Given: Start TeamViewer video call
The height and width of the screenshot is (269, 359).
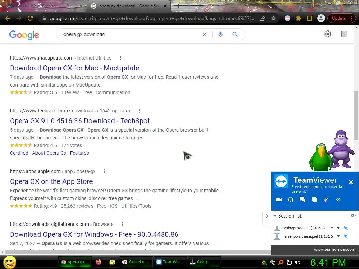Looking at the screenshot, I should 279,200.
